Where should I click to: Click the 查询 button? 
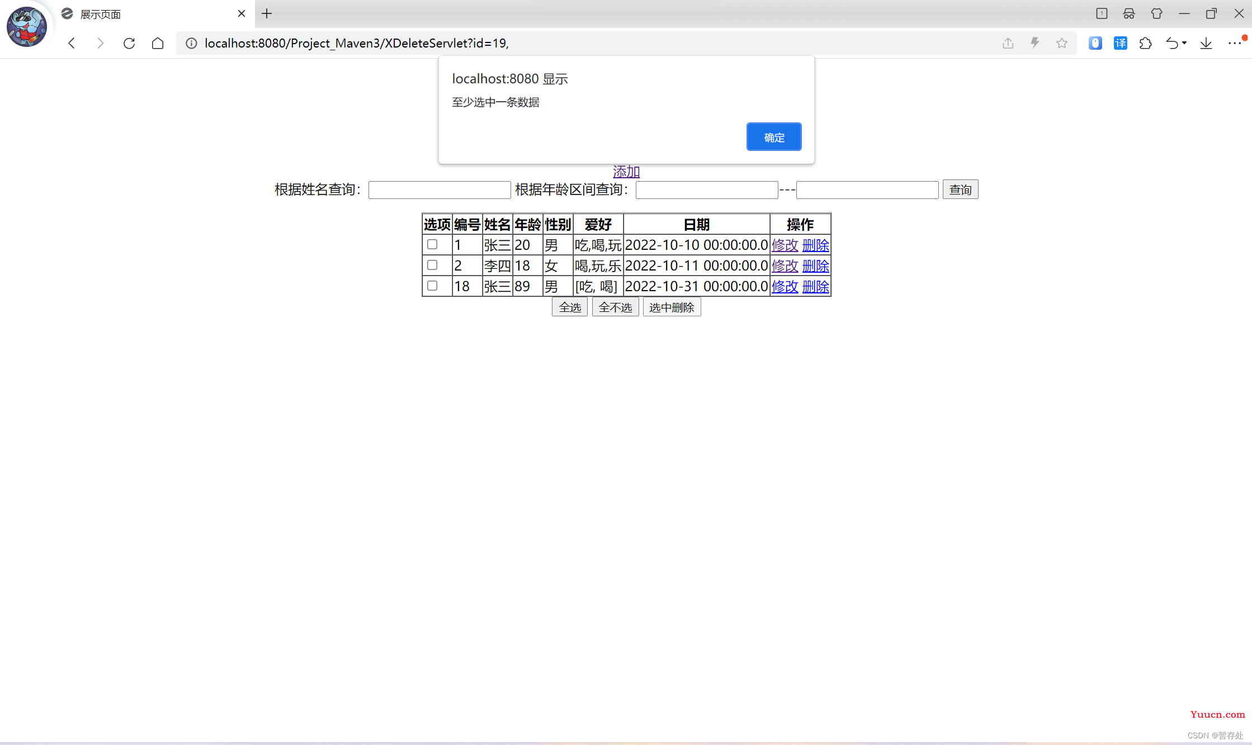[960, 189]
